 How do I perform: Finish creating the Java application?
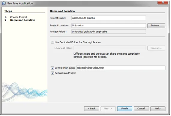pos(125,109)
